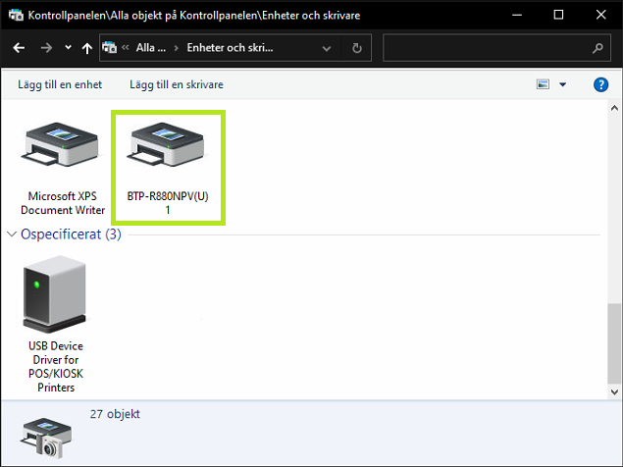
Task: Open the view options dropdown arrow
Action: [563, 85]
